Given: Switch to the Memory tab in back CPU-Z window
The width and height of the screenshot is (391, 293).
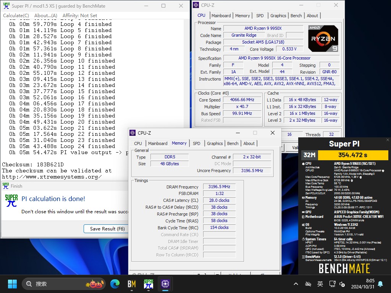Looking at the screenshot, I should [x=242, y=15].
